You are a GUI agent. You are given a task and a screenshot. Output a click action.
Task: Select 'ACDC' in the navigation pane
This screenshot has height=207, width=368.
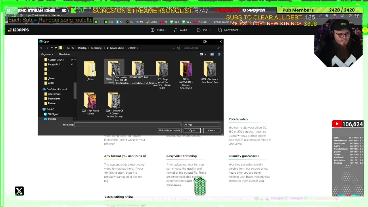(51, 83)
